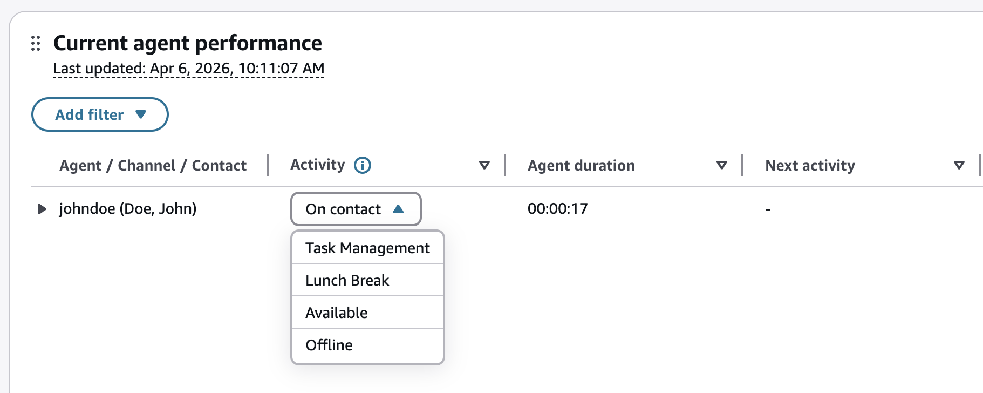Open the Next activity column arrow
Viewport: 983px width, 393px height.
coord(959,165)
